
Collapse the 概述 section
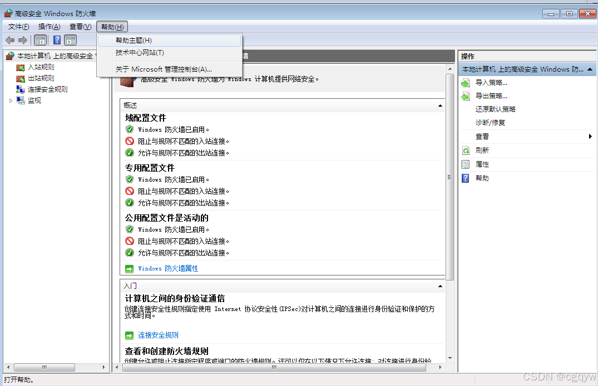[x=440, y=106]
